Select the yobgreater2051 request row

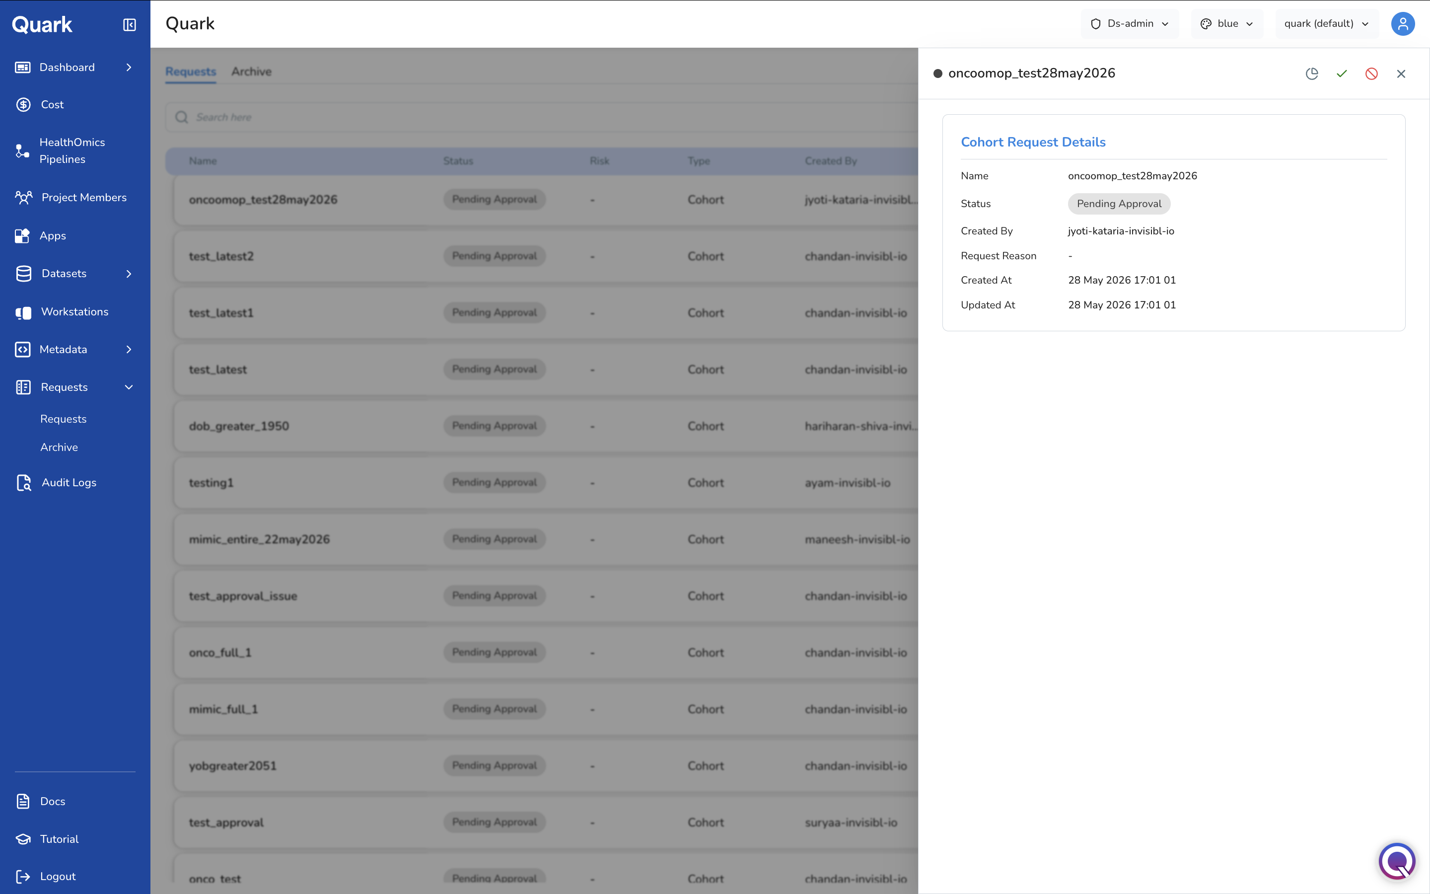pos(545,766)
